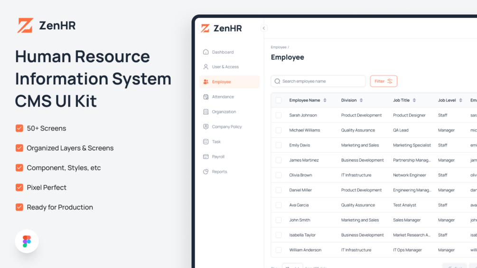
Task: Tick the checkbox for Daniel Miller
Action: [x=278, y=190]
